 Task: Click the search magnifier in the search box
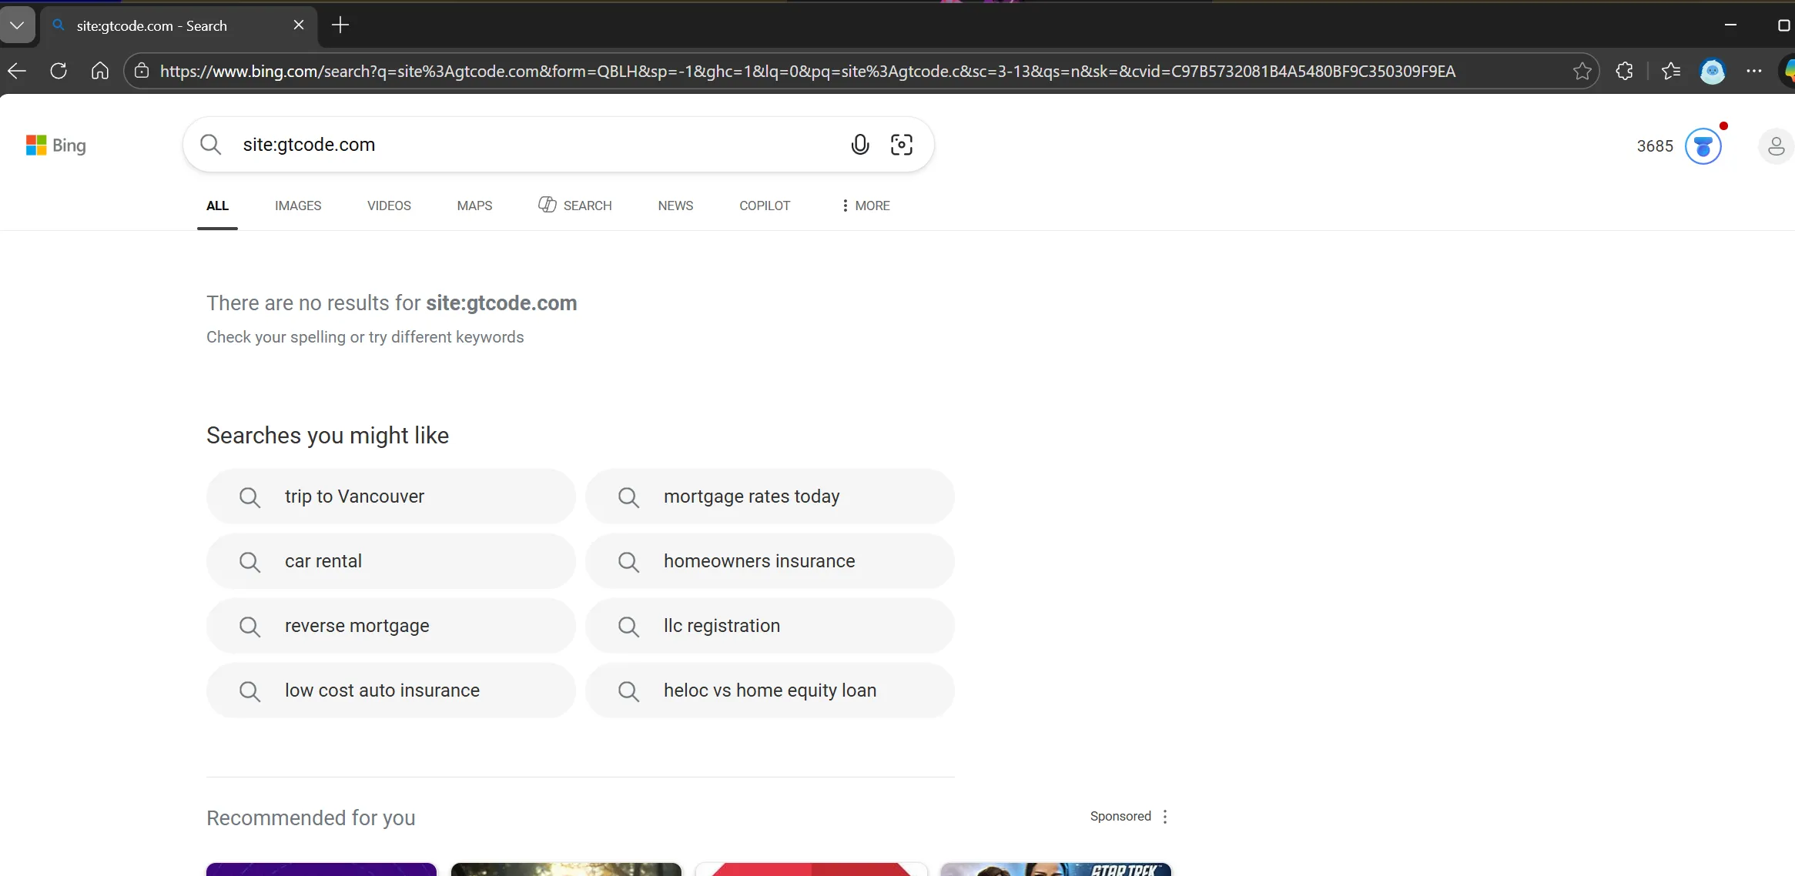[210, 144]
